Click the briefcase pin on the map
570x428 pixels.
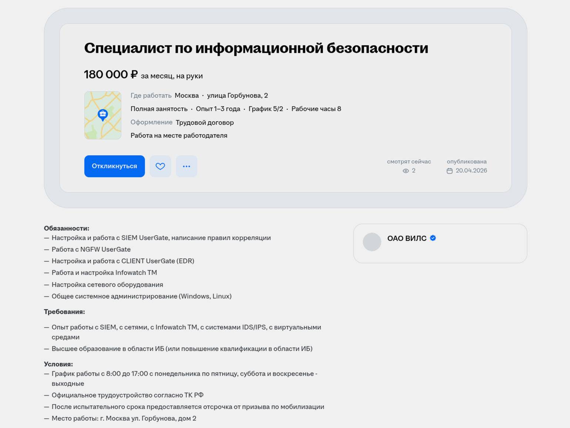[103, 115]
